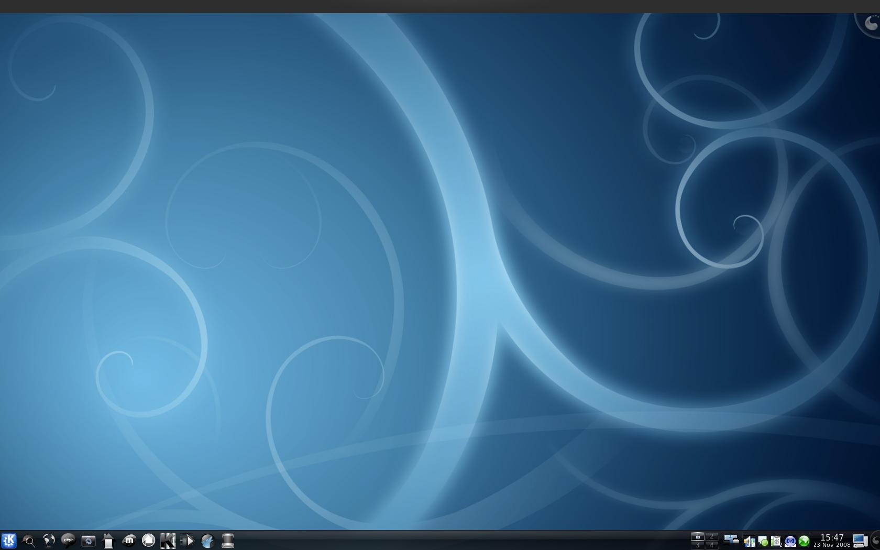Image resolution: width=880 pixels, height=550 pixels.
Task: Open the KDE Kickoff application launcher
Action: pos(9,540)
